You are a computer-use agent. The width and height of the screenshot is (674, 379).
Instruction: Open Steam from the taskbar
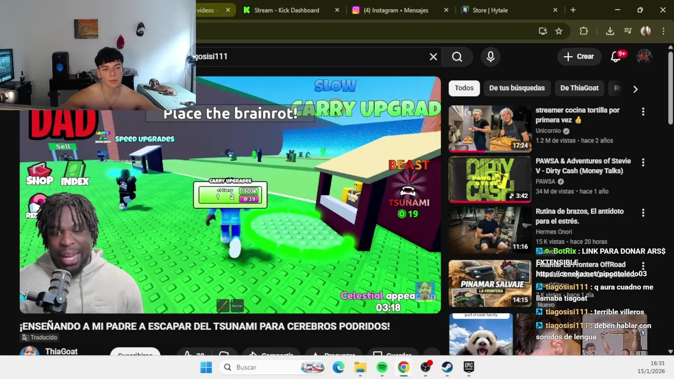[447, 367]
